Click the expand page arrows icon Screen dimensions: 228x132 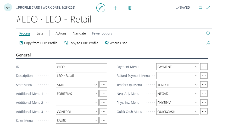coord(208,8)
